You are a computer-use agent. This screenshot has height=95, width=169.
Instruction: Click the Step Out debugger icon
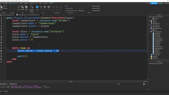pos(61,7)
